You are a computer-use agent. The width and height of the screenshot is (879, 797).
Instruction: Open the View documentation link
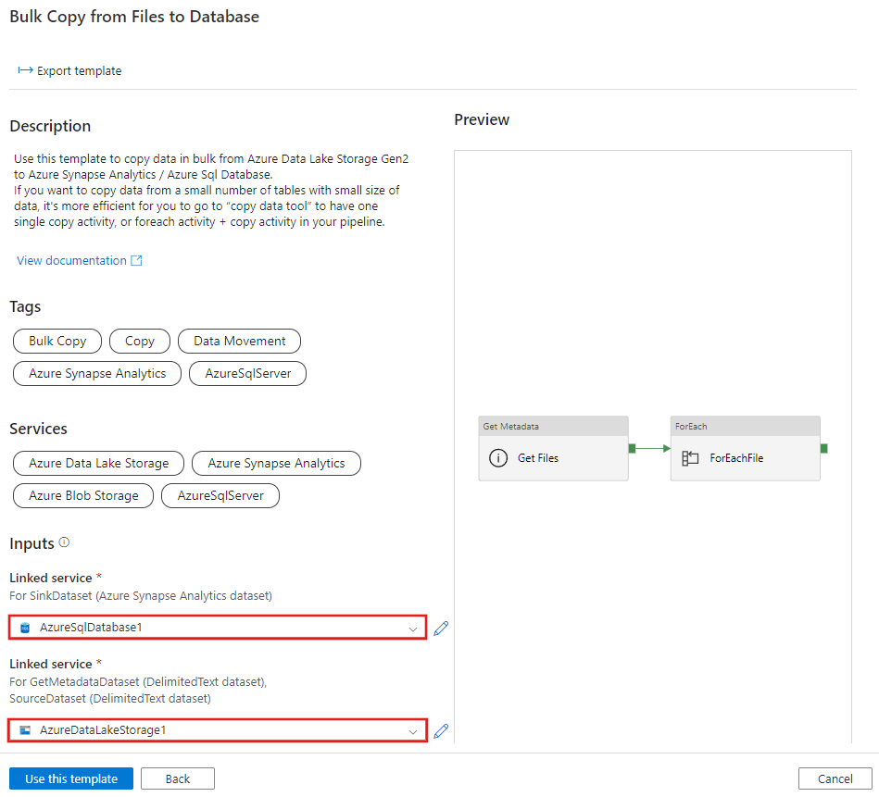pos(71,260)
